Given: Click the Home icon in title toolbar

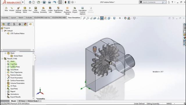Looking at the screenshot, I should pos(30,2).
